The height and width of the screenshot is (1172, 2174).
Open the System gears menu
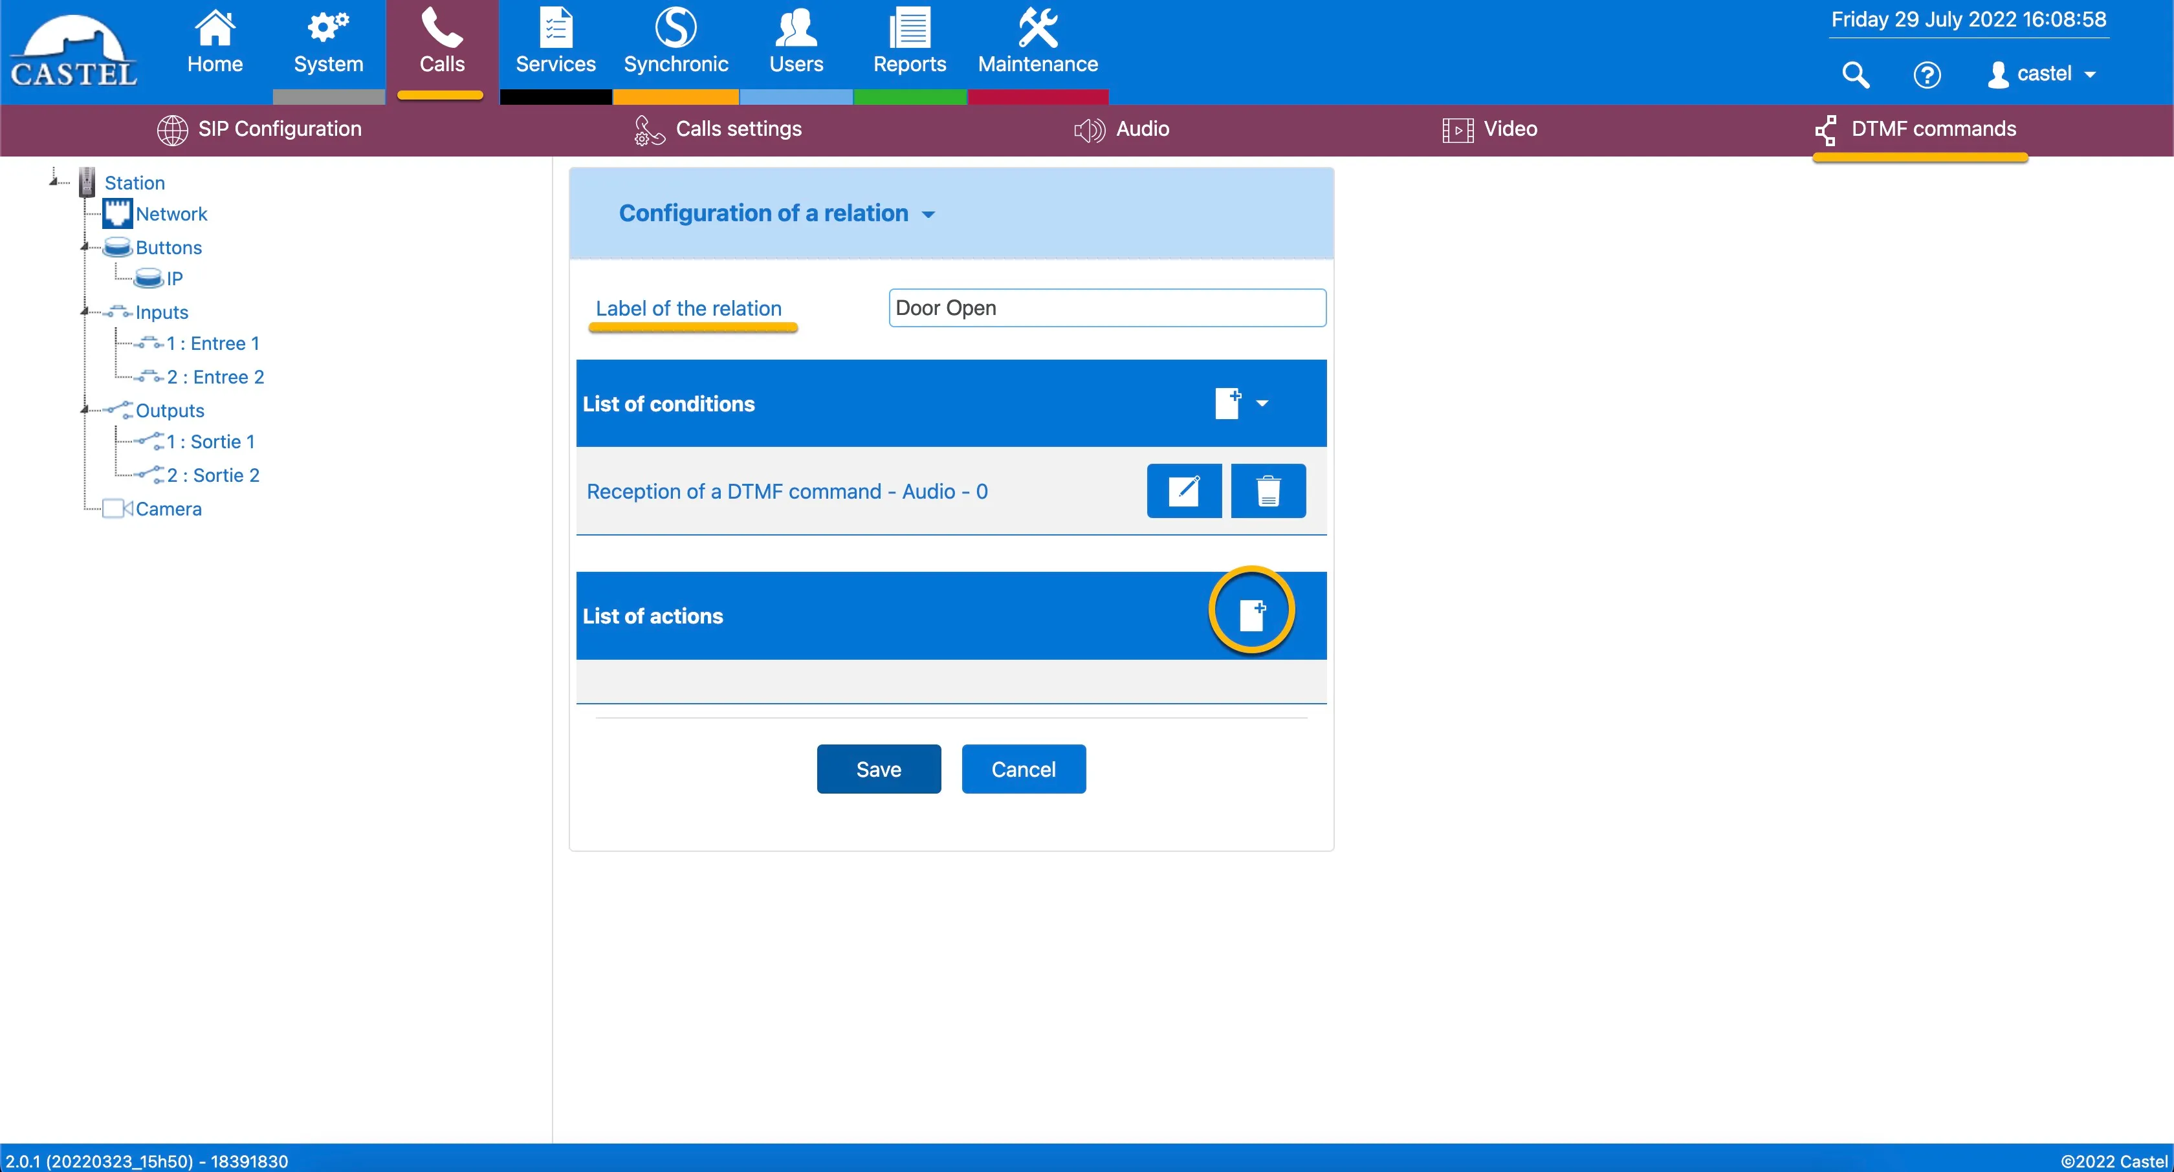point(328,42)
